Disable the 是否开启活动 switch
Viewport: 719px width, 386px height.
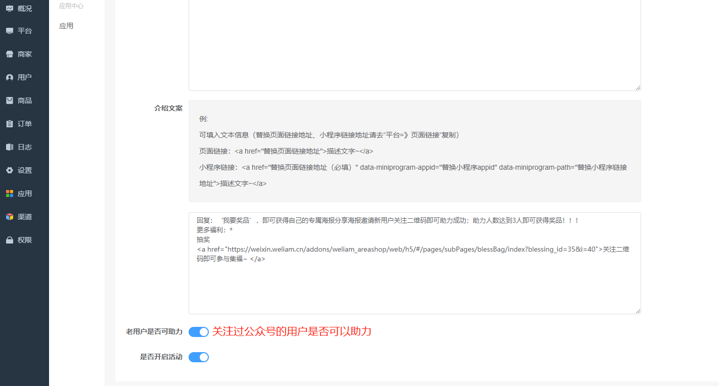[199, 357]
